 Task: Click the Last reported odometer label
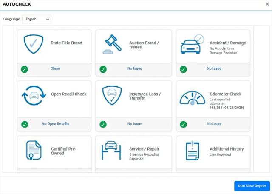point(220,101)
